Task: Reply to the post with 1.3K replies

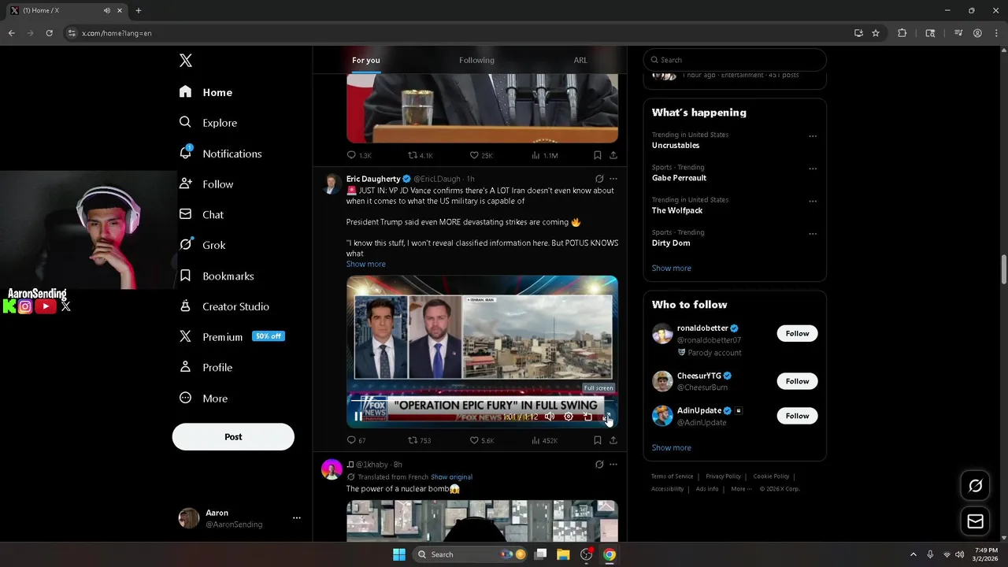Action: 359,155
